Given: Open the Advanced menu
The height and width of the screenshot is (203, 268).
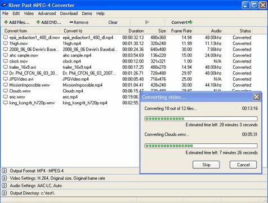Looking at the screenshot, I should point(47,14).
